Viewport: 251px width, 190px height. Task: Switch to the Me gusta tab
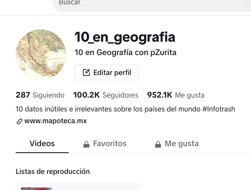[177, 144]
